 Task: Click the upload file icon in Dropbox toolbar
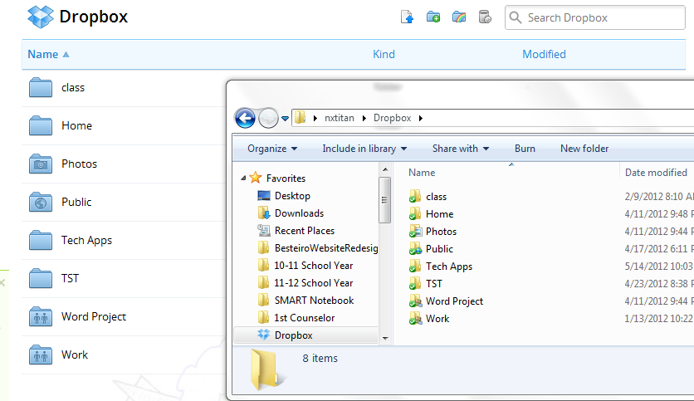pos(407,17)
